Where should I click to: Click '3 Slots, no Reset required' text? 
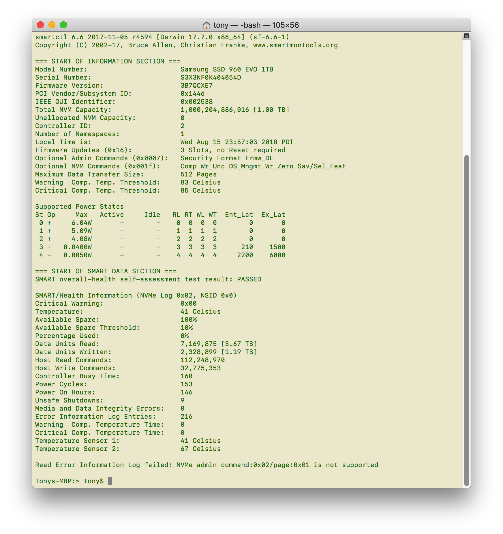tap(233, 150)
